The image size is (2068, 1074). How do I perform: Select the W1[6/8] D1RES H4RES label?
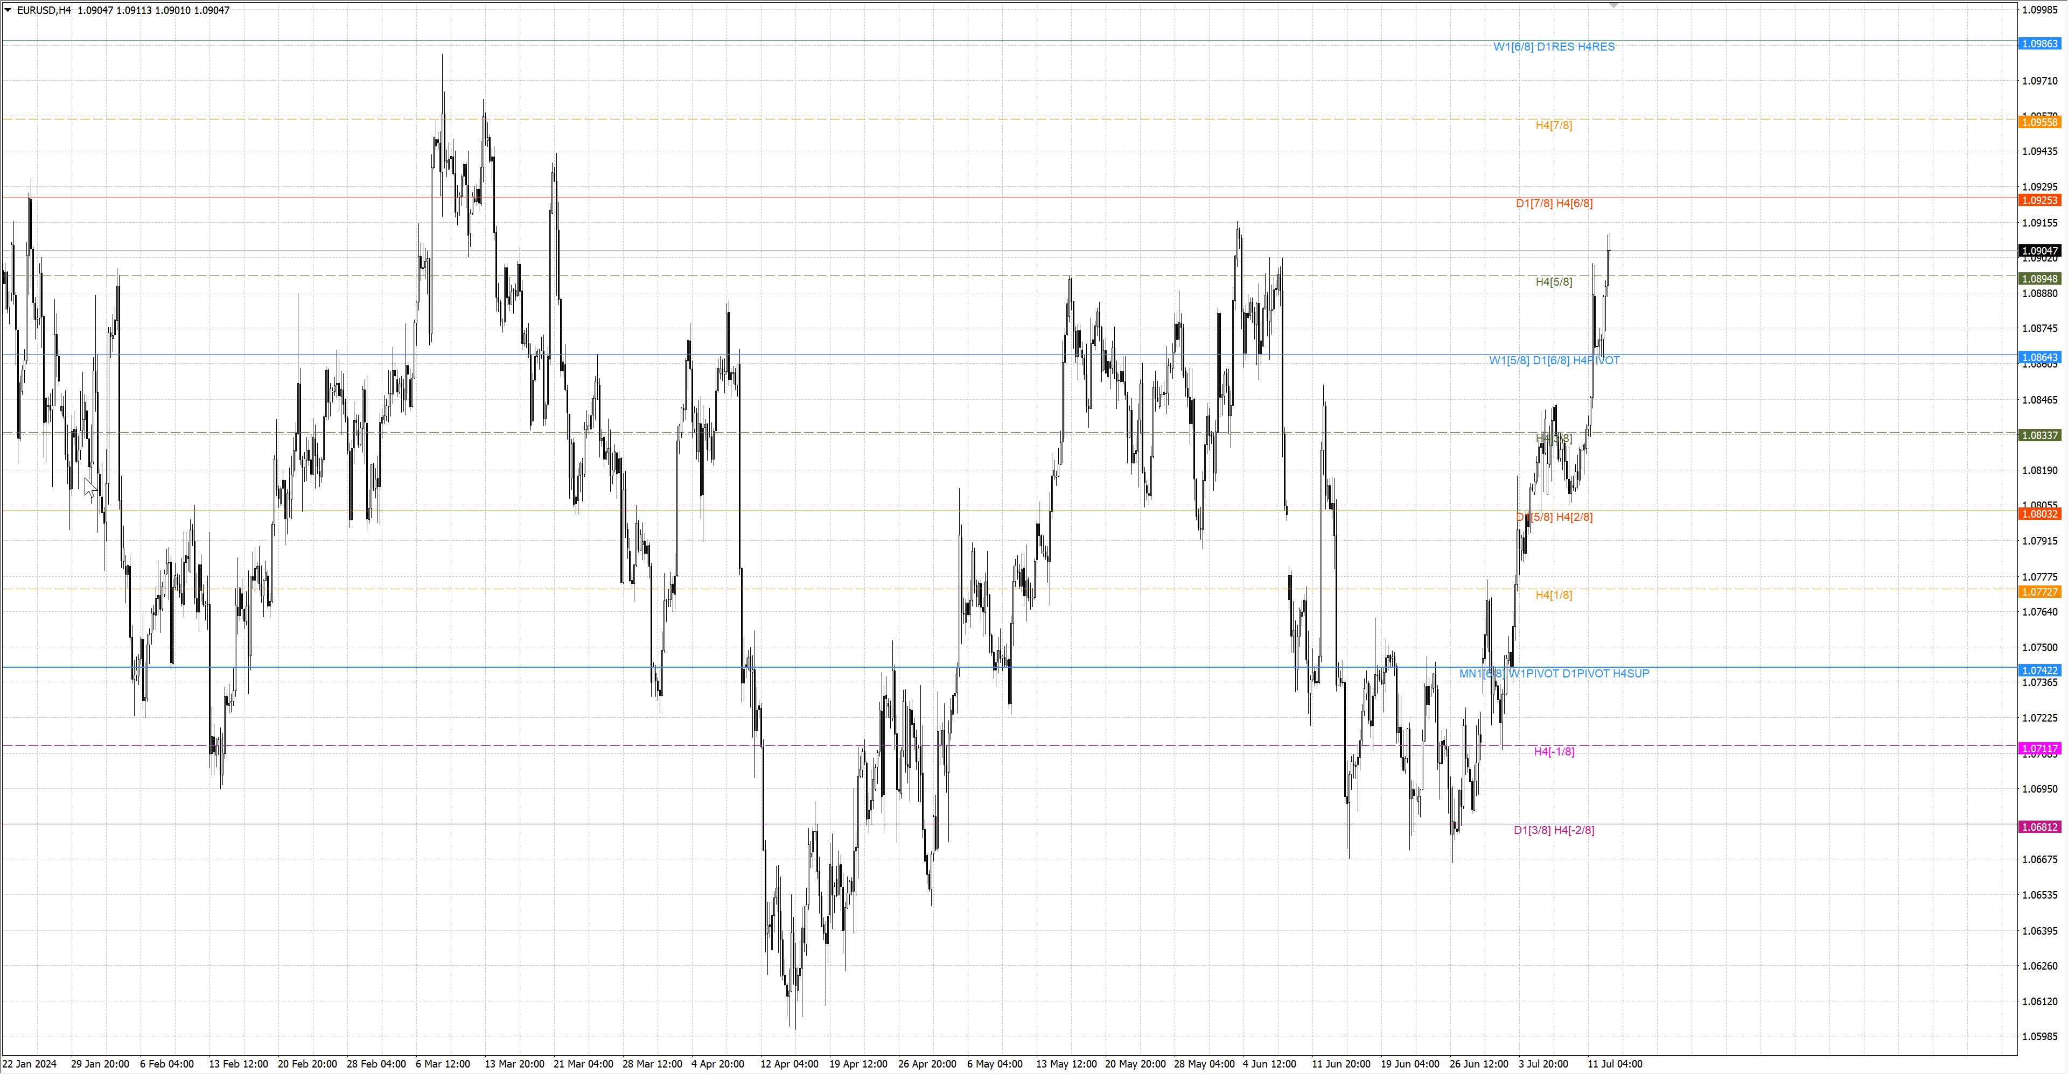click(1553, 47)
